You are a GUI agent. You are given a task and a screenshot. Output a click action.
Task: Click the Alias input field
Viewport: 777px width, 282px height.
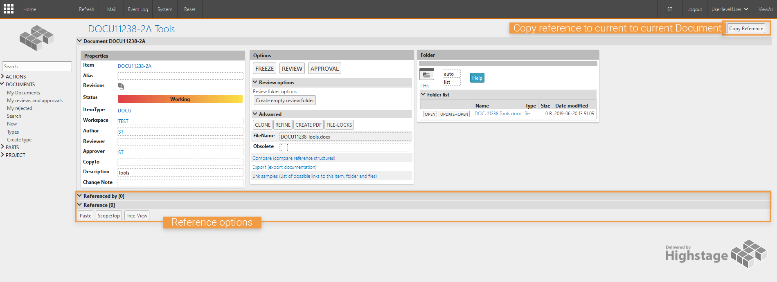click(180, 76)
